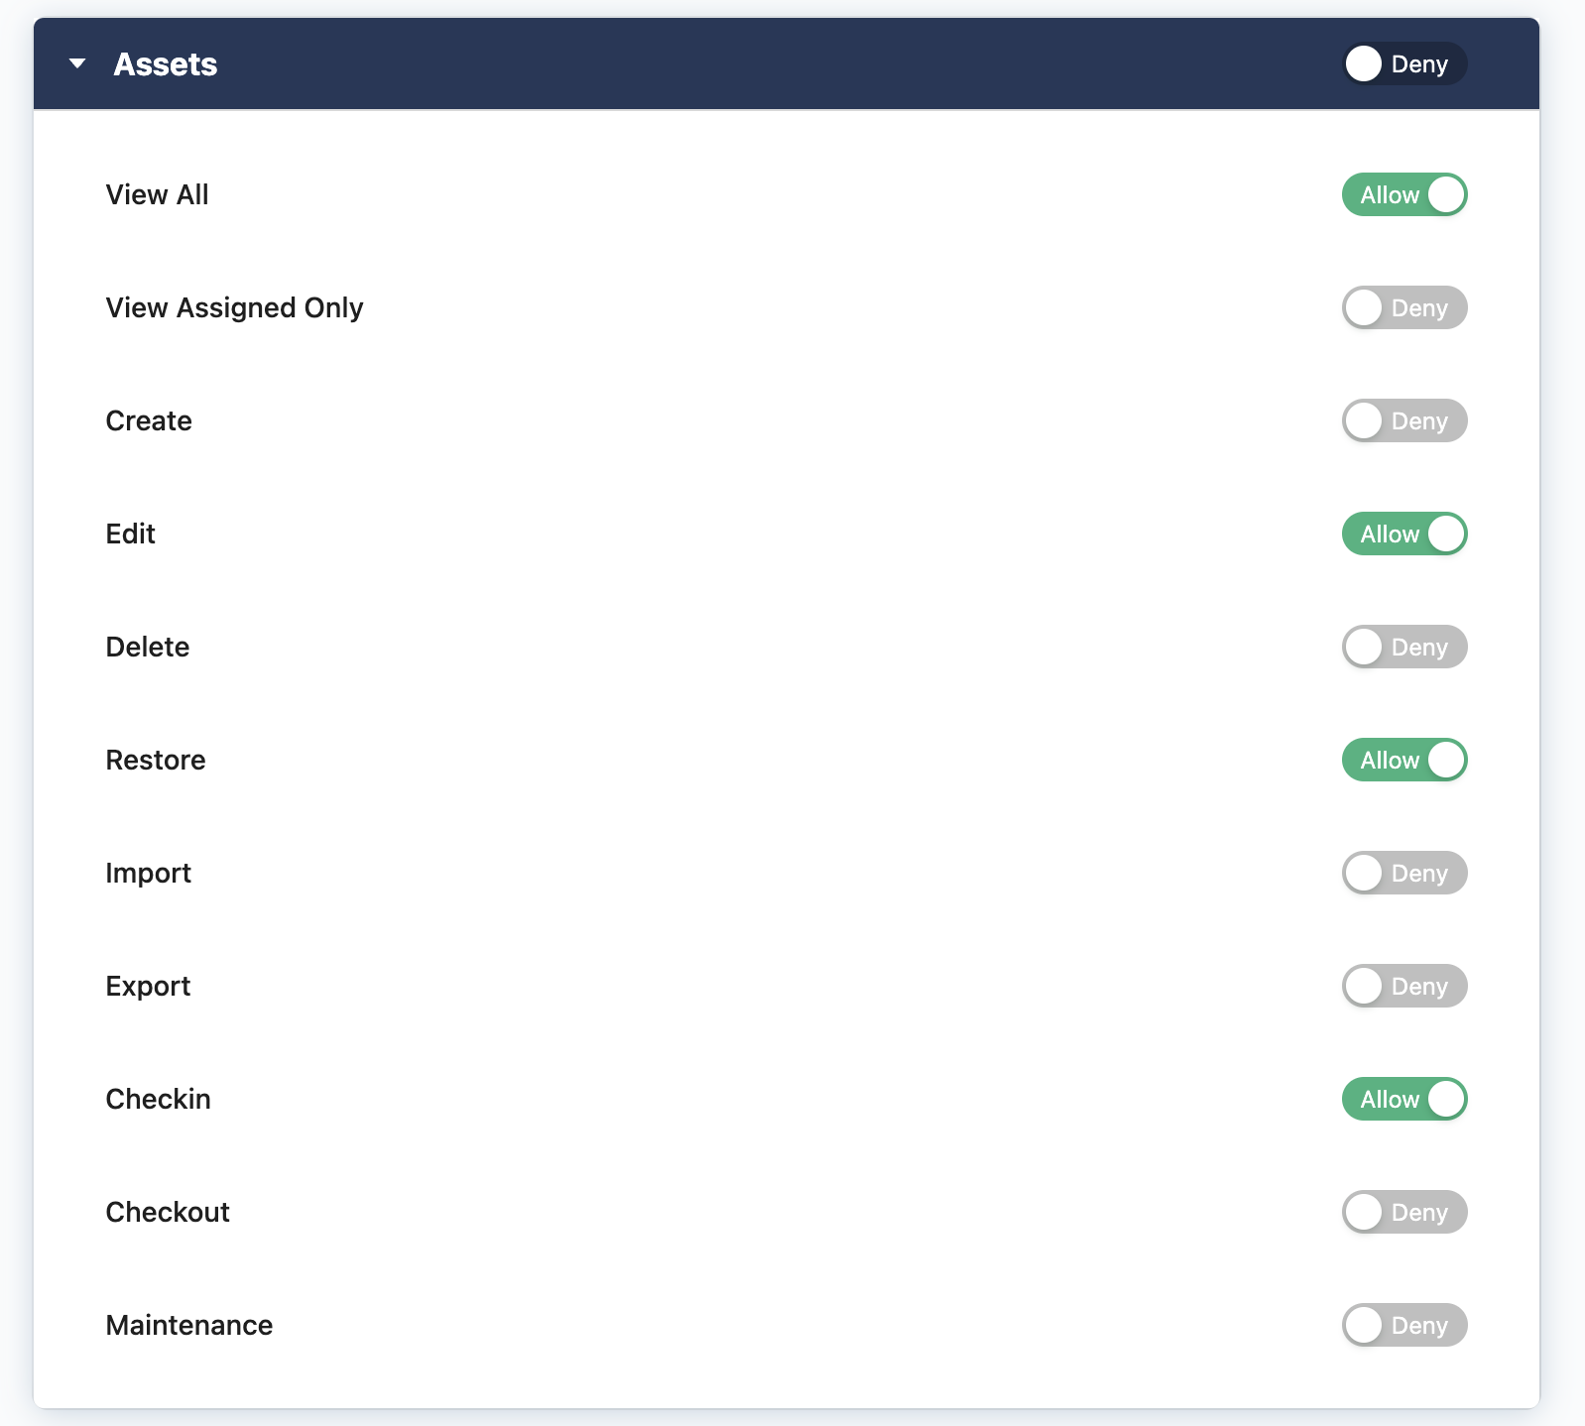This screenshot has width=1585, height=1426.
Task: Disable the Checkin permission toggle
Action: (x=1403, y=1100)
